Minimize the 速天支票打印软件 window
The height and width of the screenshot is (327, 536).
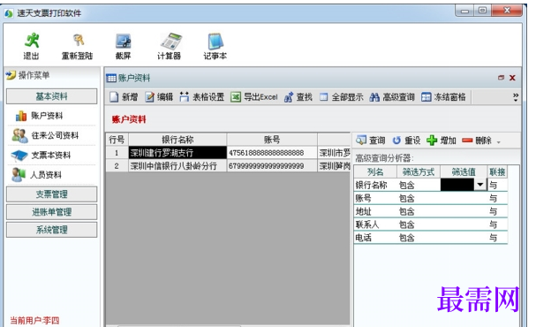[x=464, y=11]
